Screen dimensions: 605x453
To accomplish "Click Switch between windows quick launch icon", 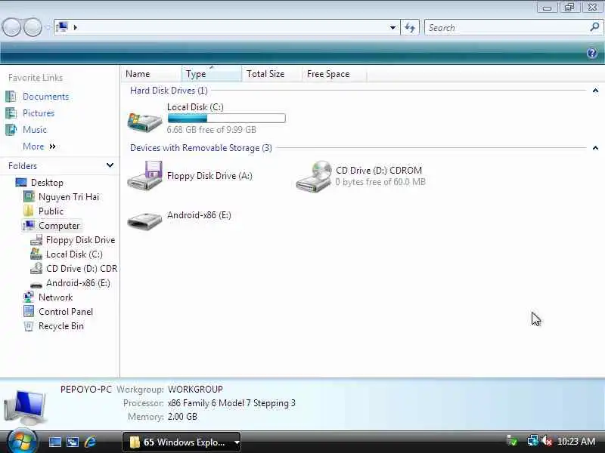I will click(73, 442).
